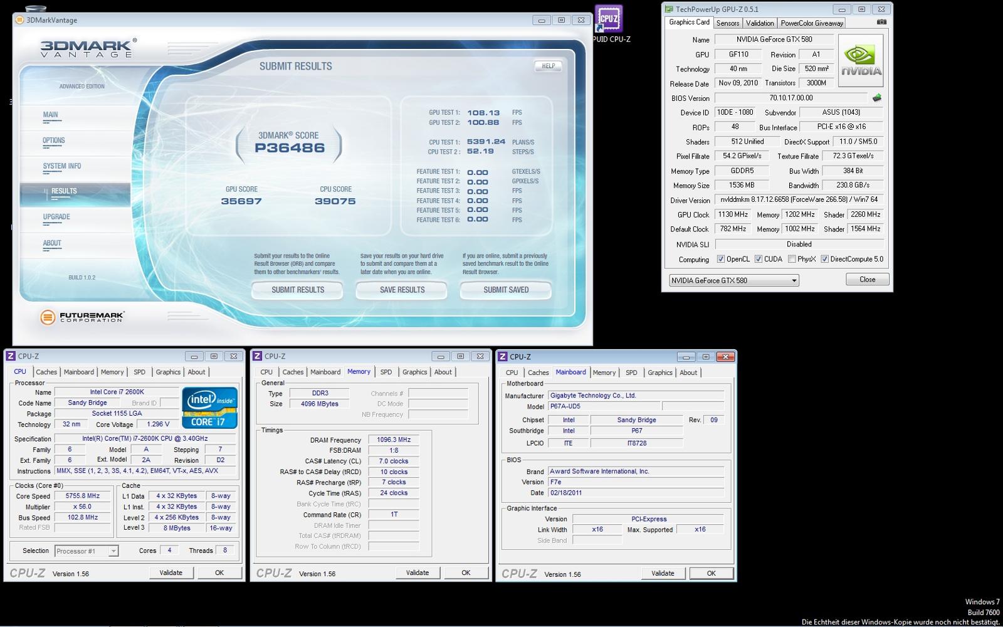Click the NVIDIA logo in GPU-Z
Image resolution: width=1003 pixels, height=627 pixels.
click(x=861, y=61)
